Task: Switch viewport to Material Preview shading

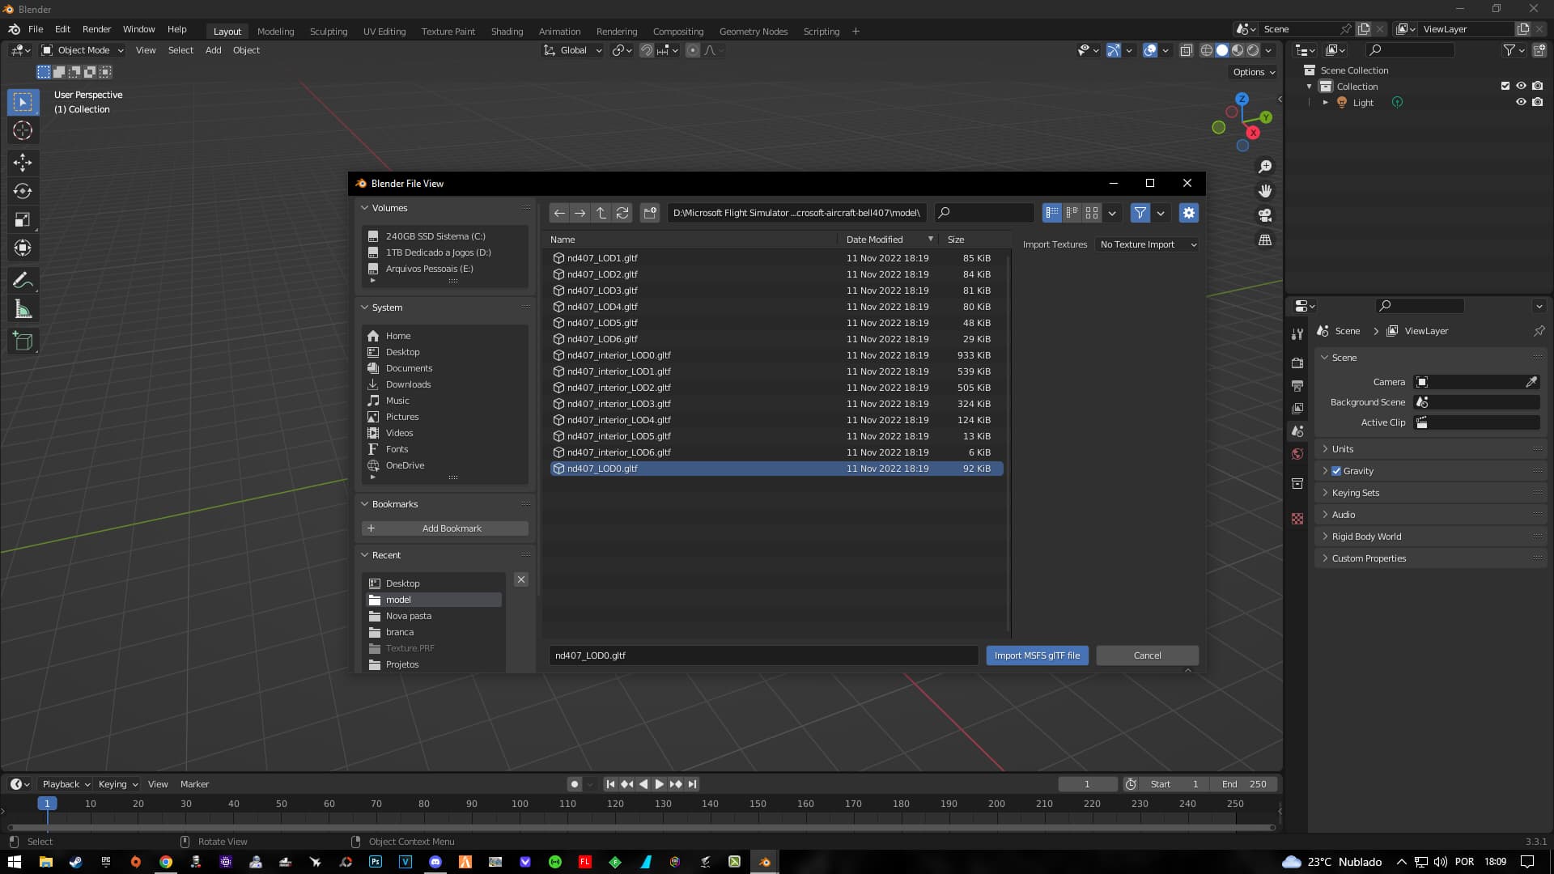Action: [1238, 50]
